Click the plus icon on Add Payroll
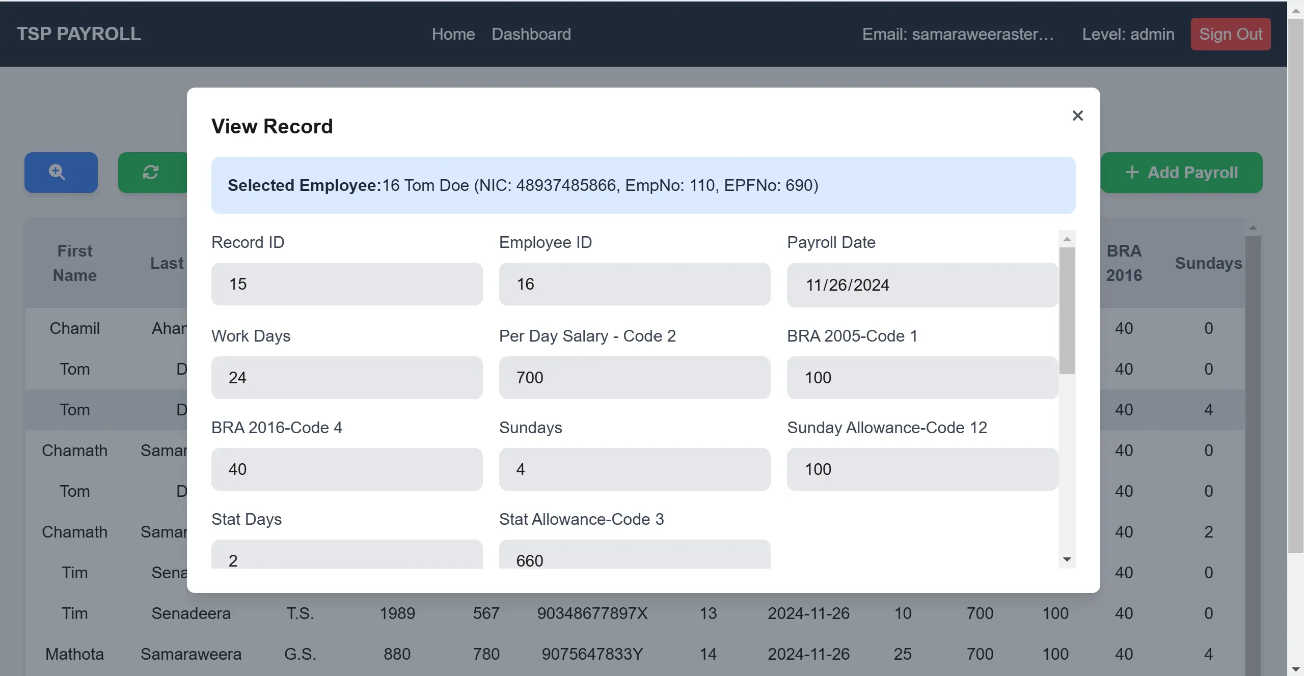This screenshot has height=676, width=1304. click(1132, 172)
